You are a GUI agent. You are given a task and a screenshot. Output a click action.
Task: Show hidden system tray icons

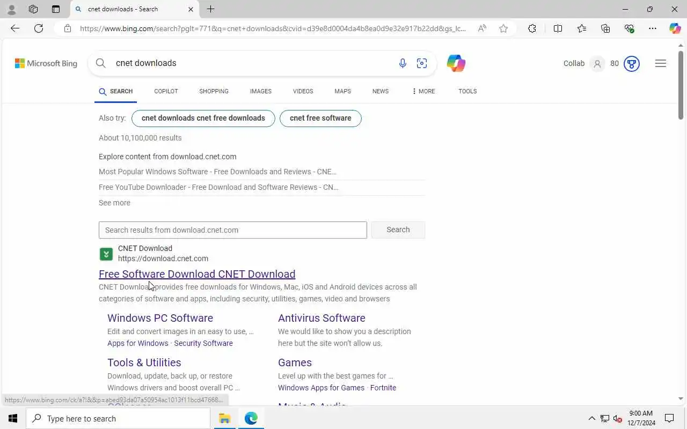coord(591,418)
